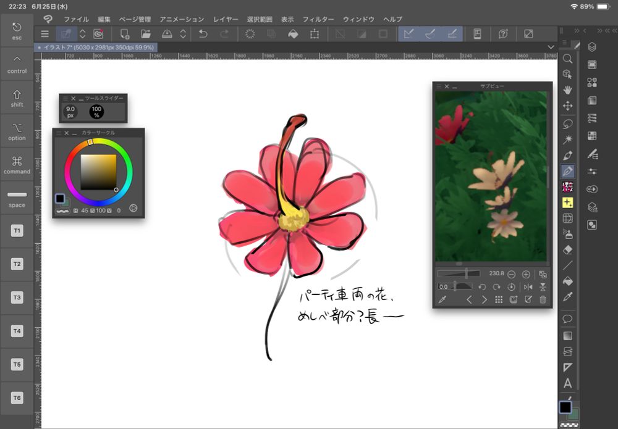Viewport: 618px width, 429px height.
Task: Open the レイヤー menu
Action: (226, 19)
